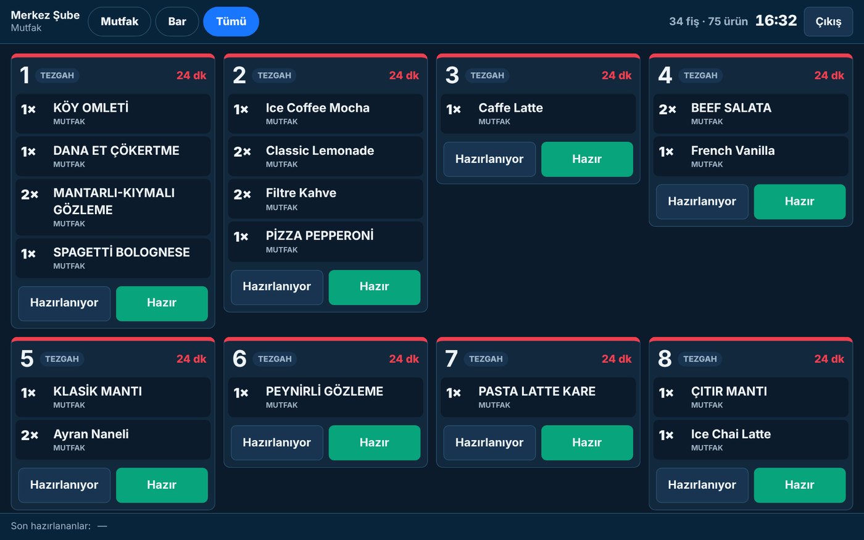Image resolution: width=864 pixels, height=540 pixels.
Task: Set ticket 4 to Hazırlanıyor
Action: [x=702, y=202]
